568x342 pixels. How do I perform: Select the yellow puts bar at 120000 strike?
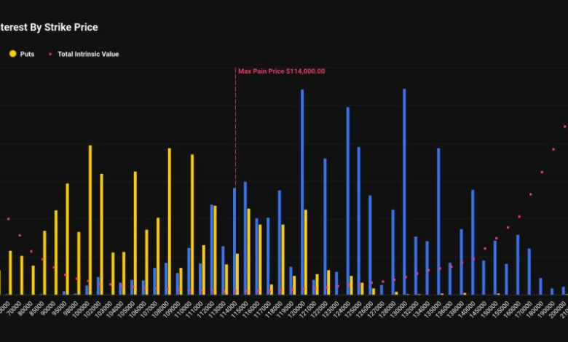(x=306, y=251)
